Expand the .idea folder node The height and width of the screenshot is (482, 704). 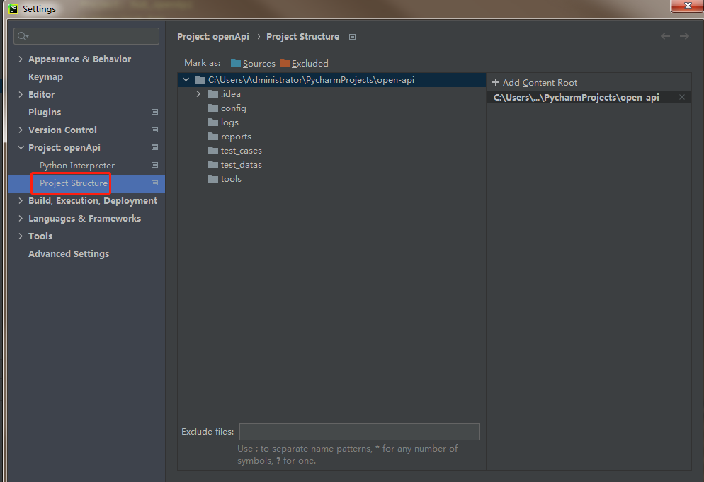(198, 94)
